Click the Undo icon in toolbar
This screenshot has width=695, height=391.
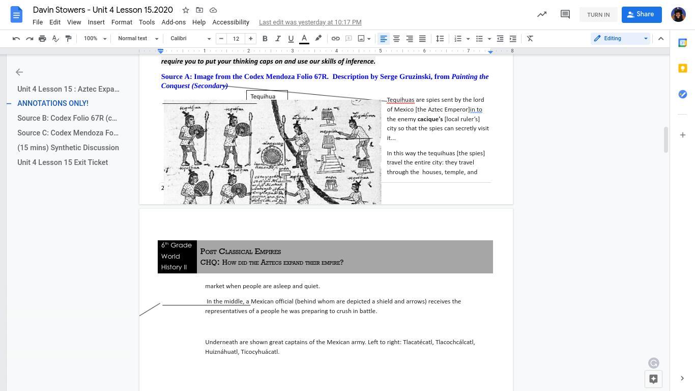(x=16, y=39)
